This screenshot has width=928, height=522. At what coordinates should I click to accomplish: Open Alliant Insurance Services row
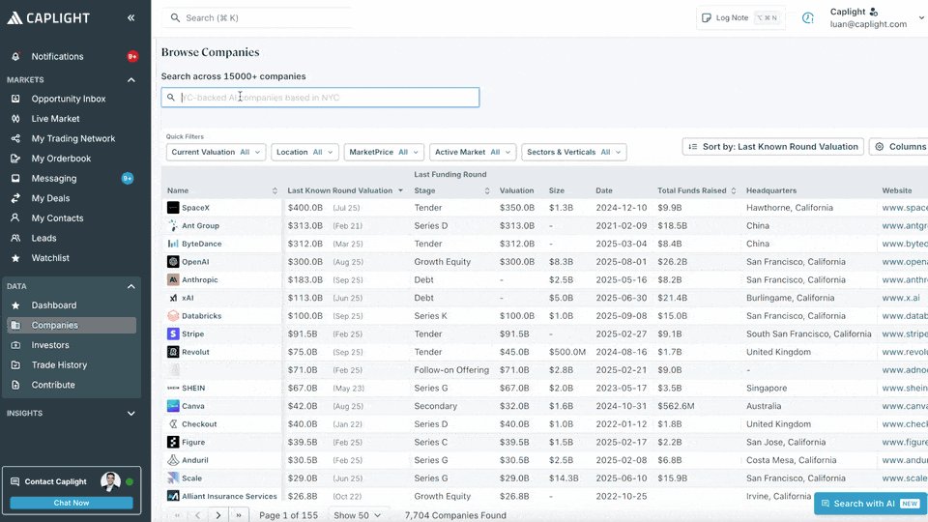(544, 496)
